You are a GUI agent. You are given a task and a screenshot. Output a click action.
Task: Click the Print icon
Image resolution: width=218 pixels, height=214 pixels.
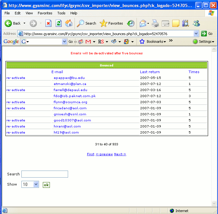pos(155,23)
